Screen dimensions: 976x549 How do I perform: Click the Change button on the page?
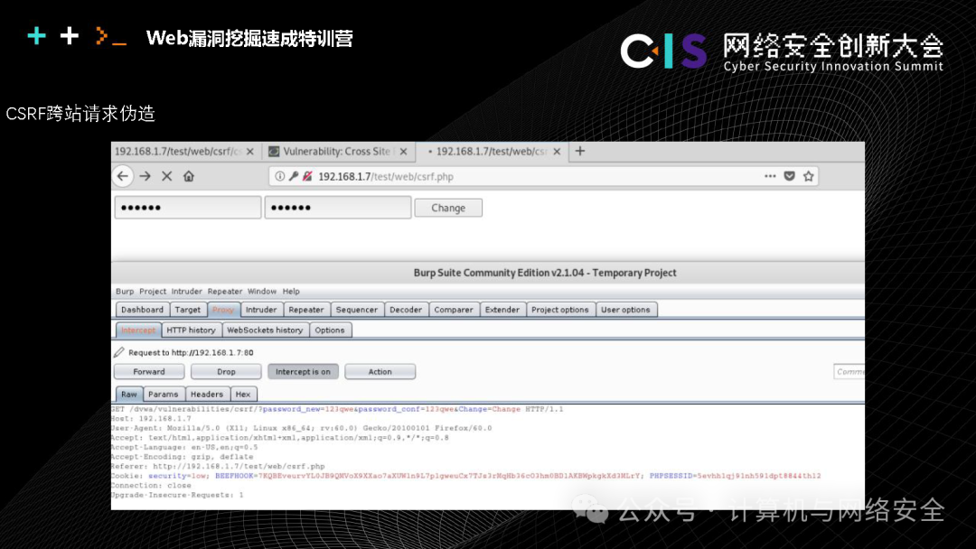pos(448,208)
